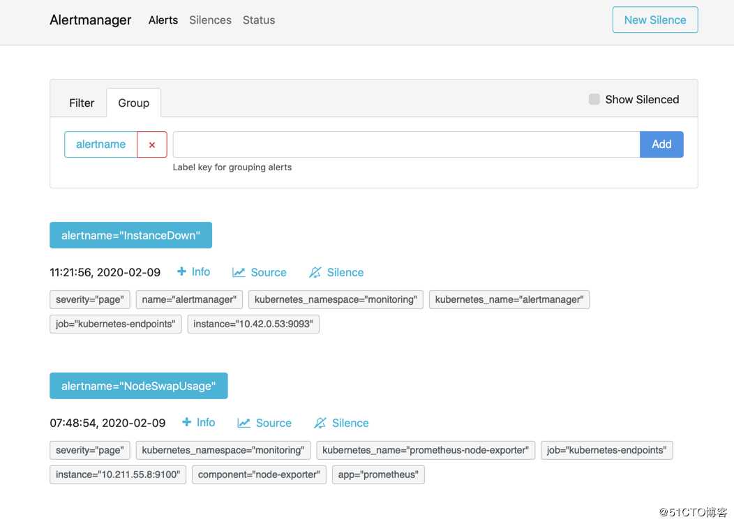Click kubernetes_namespace="monitoring" label under NodeSwapUsage
The image size is (734, 524).
click(x=223, y=451)
